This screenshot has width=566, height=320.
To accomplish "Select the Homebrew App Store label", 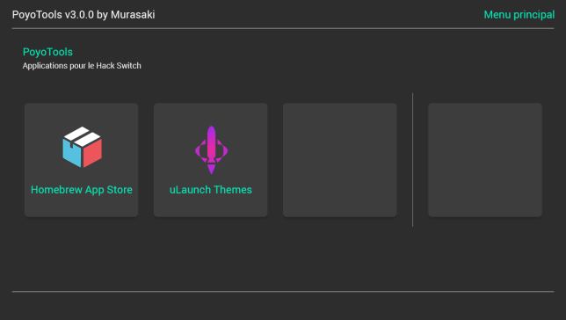I will 82,190.
